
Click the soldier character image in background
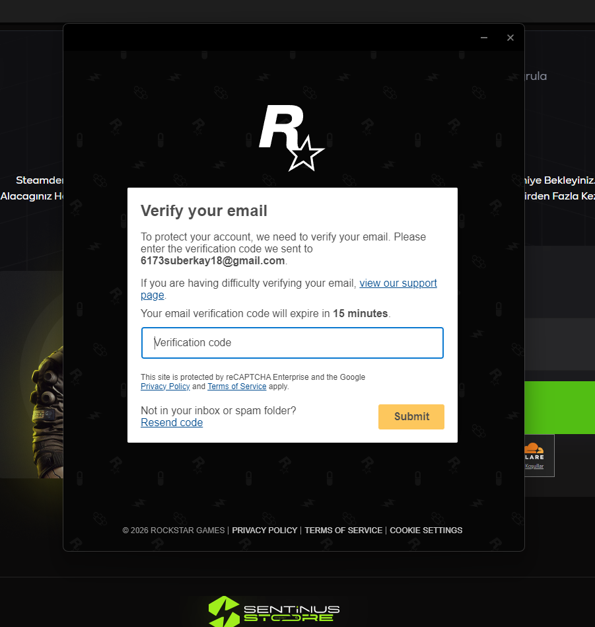[47, 412]
